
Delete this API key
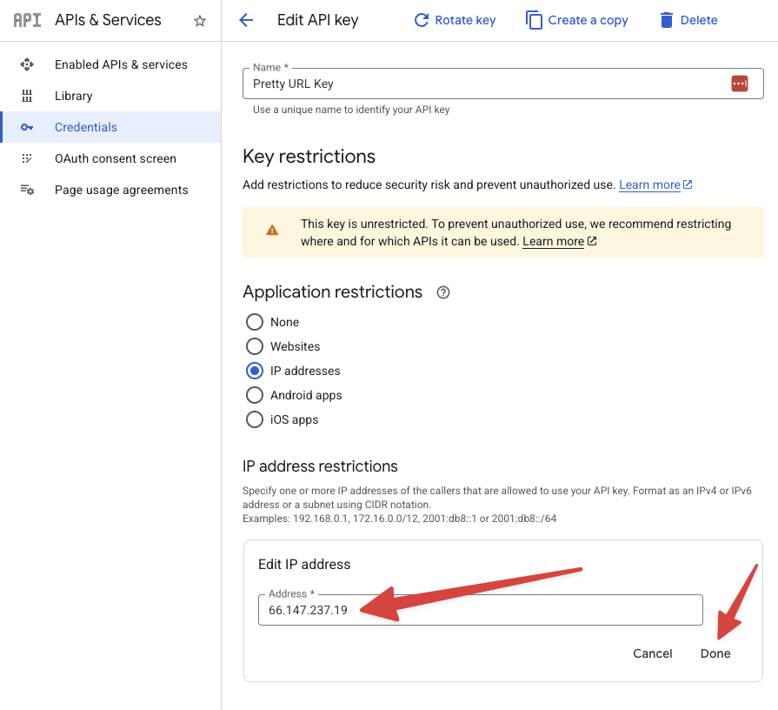pos(688,20)
